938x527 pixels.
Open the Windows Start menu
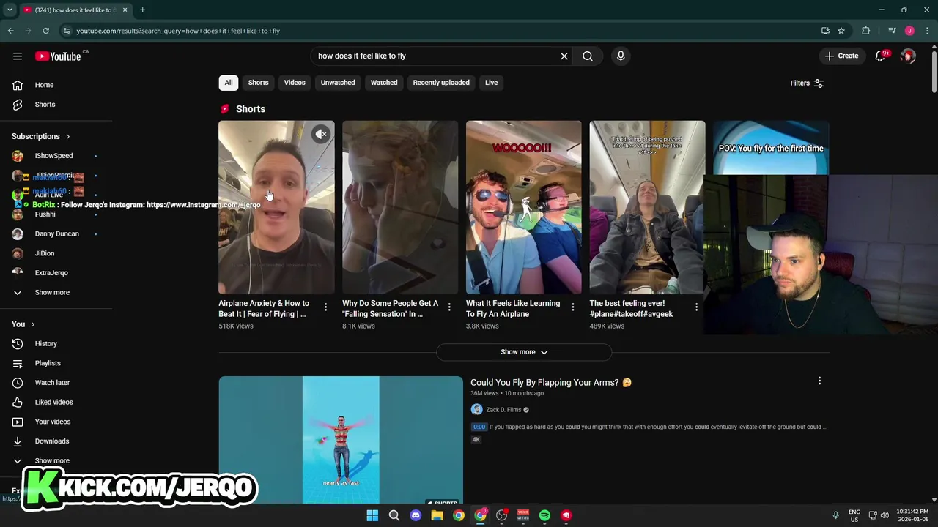(x=372, y=515)
